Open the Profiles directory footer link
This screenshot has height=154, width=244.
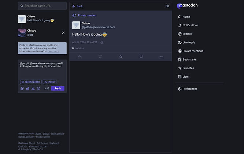[x=26, y=137]
